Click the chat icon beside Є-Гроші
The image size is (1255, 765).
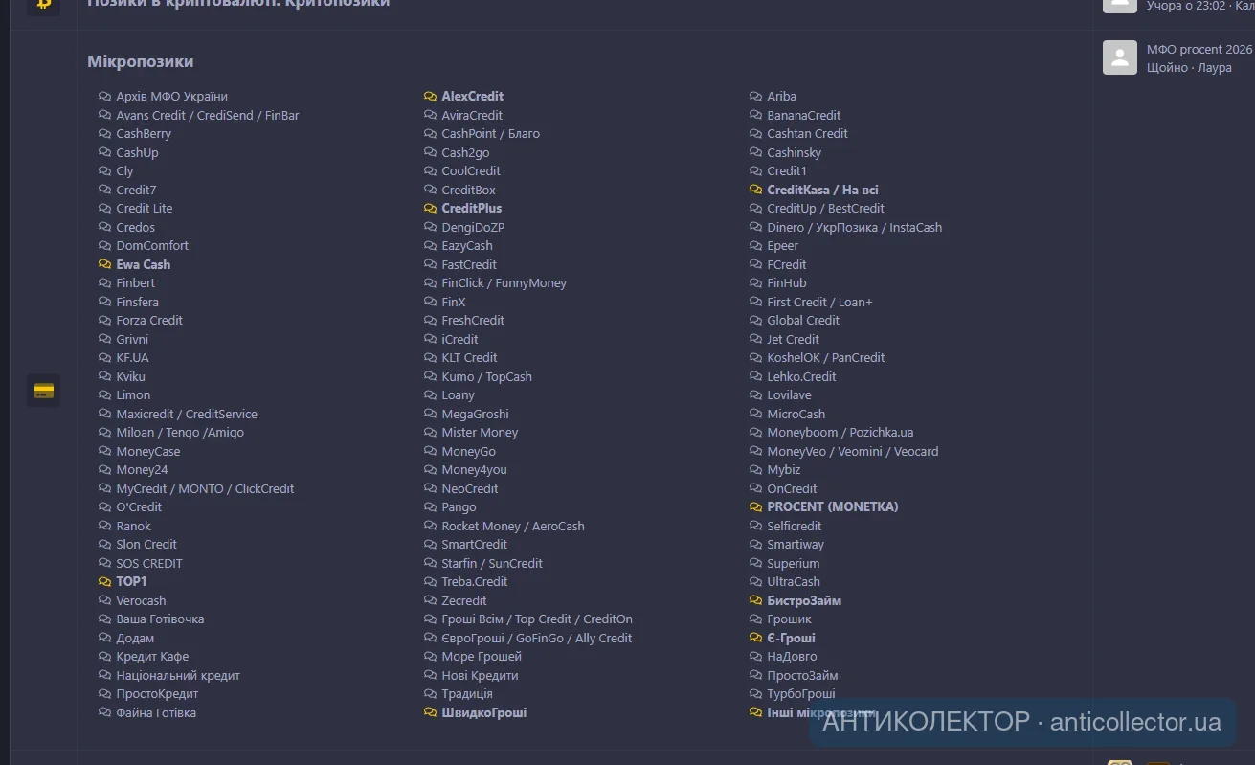point(756,639)
